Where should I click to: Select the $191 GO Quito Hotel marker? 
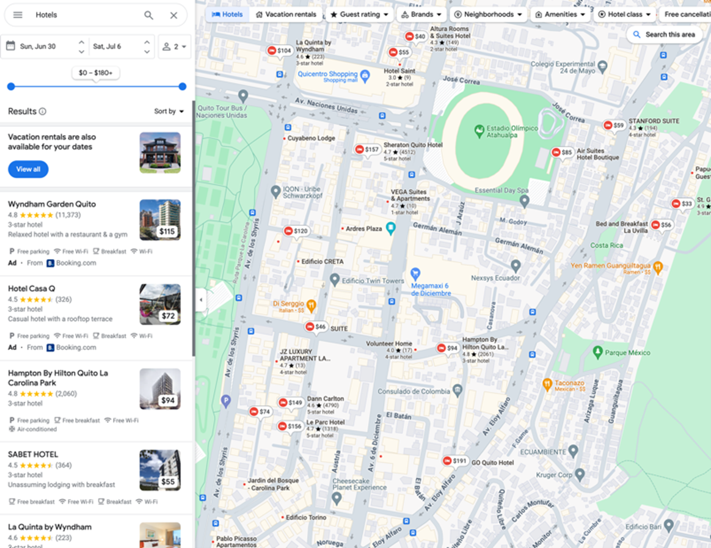tap(456, 461)
